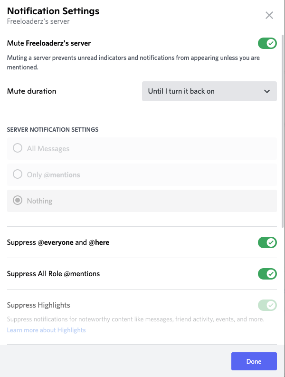Click the Suppress Highlights description text

point(135,319)
